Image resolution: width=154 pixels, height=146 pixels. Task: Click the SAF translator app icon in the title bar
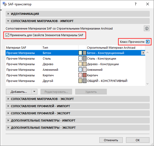pos(5,4)
